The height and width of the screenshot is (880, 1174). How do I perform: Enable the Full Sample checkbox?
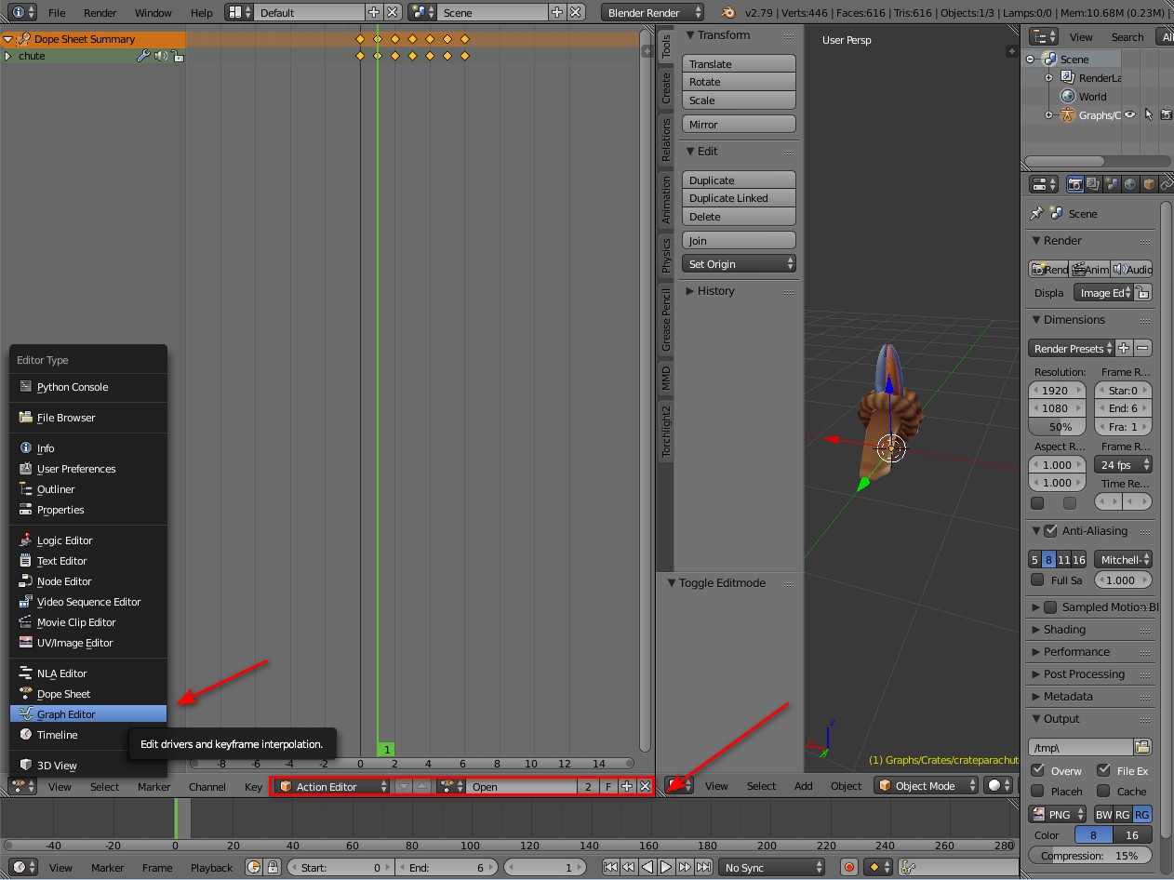pyautogui.click(x=1037, y=580)
